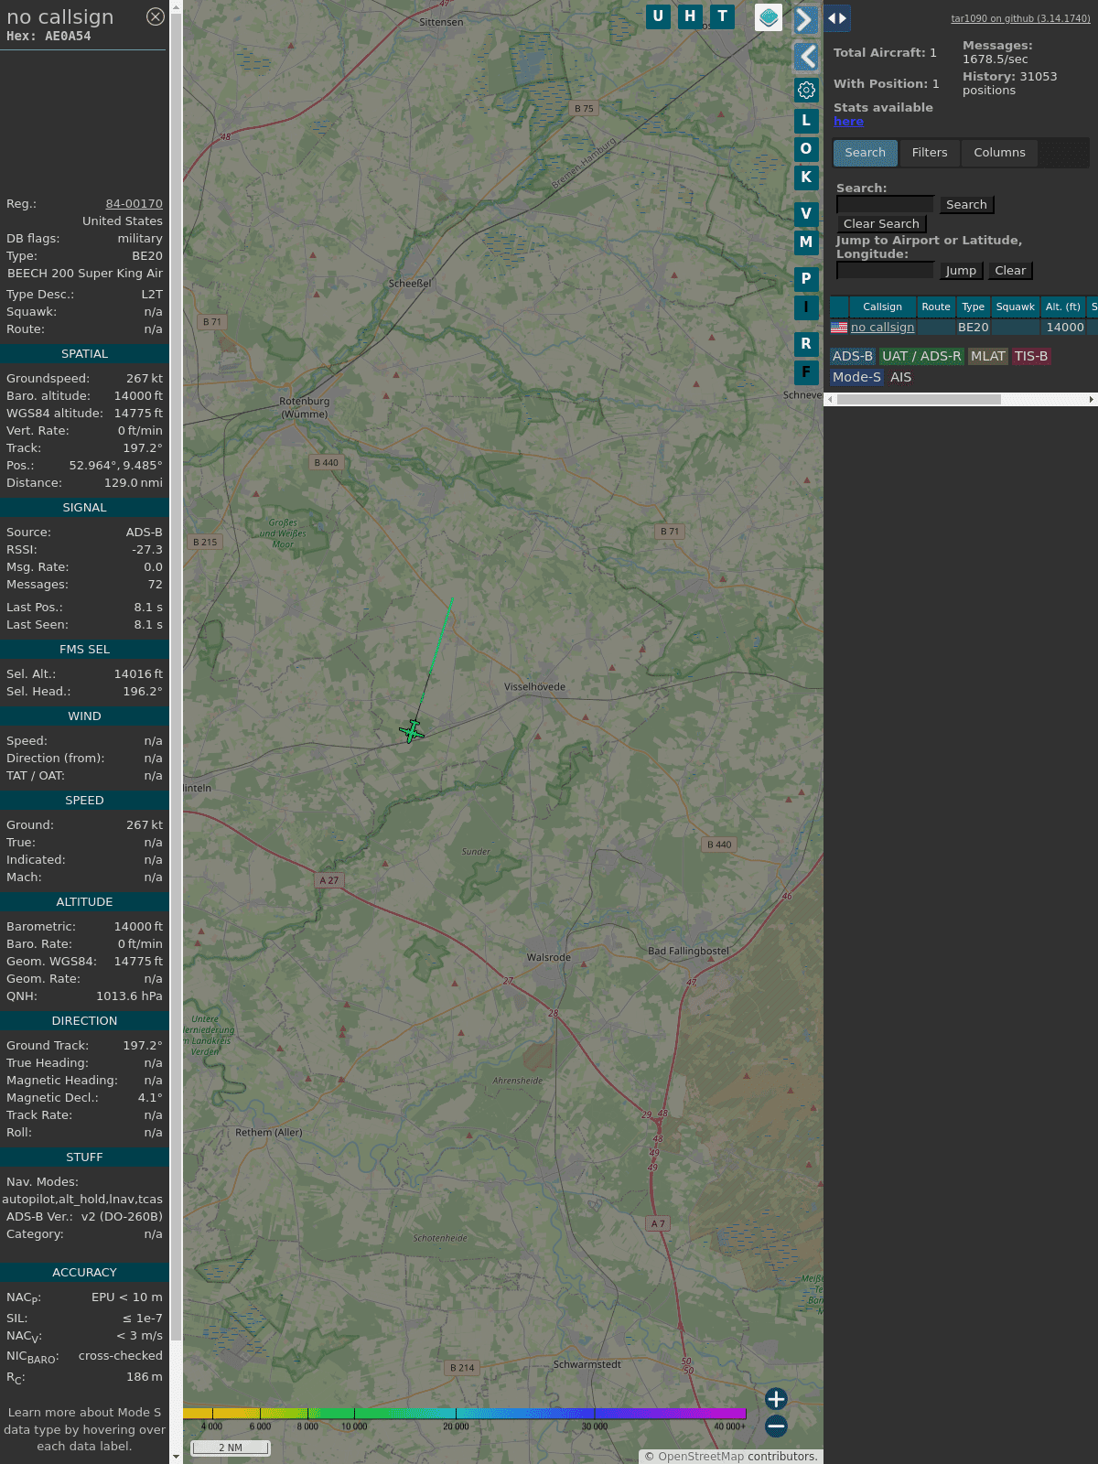1098x1464 pixels.
Task: Focus the Jump to Airport input field
Action: [885, 271]
